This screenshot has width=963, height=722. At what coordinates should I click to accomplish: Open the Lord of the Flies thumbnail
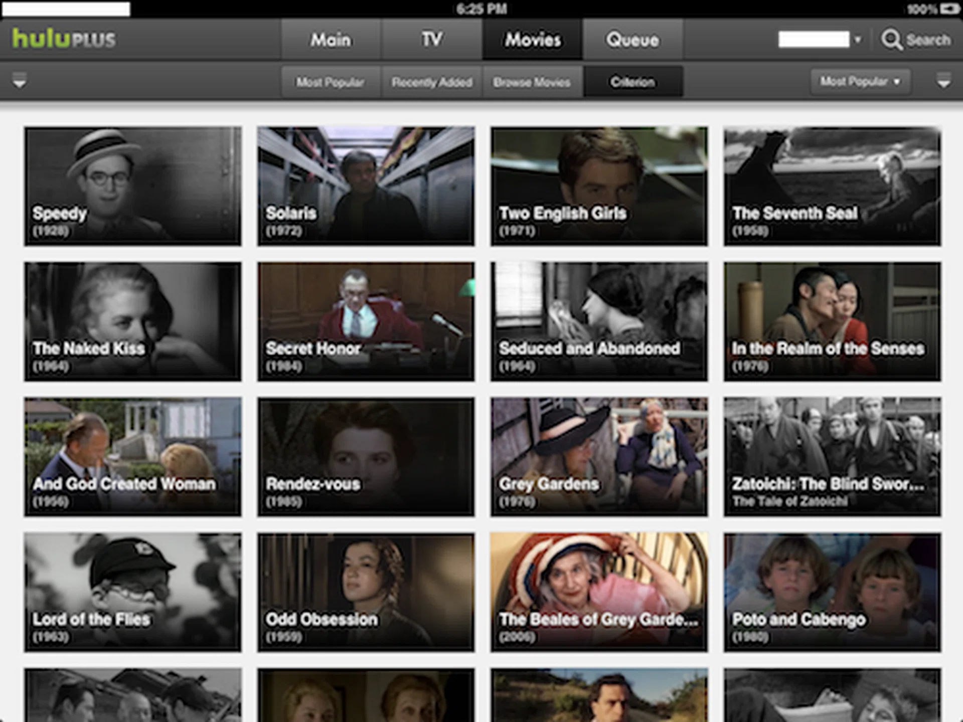click(132, 592)
